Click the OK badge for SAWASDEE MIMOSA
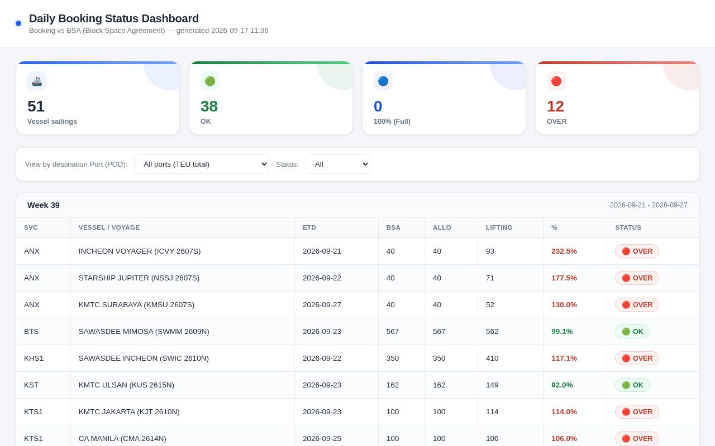 [x=632, y=332]
